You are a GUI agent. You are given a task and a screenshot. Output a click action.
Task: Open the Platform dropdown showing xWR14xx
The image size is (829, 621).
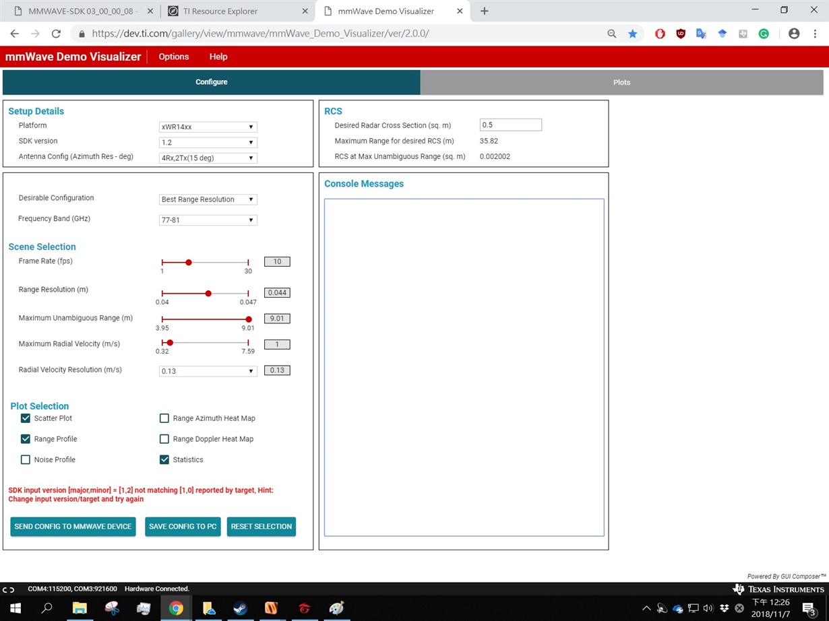pyautogui.click(x=208, y=127)
